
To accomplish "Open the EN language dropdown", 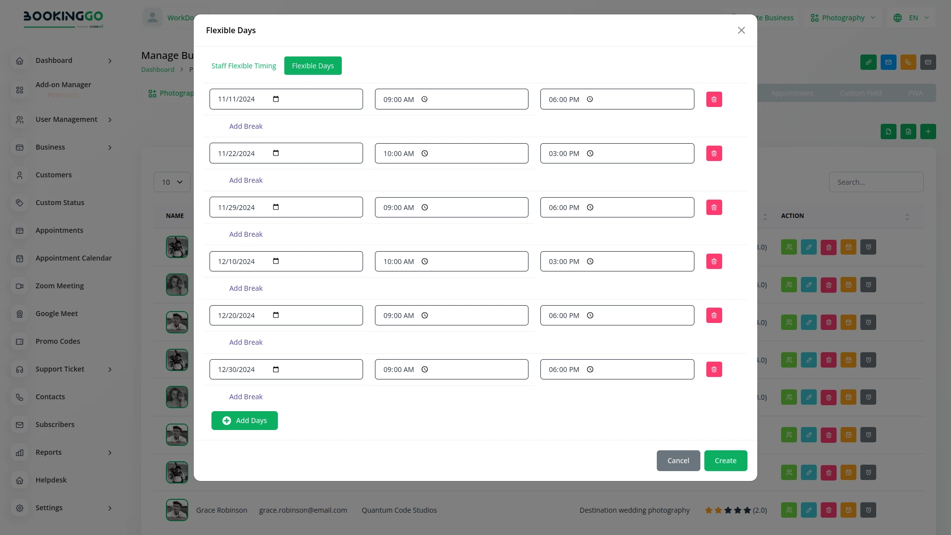I will (911, 17).
